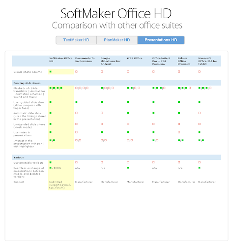Click SoftMaker Office HD column header

[61, 60]
